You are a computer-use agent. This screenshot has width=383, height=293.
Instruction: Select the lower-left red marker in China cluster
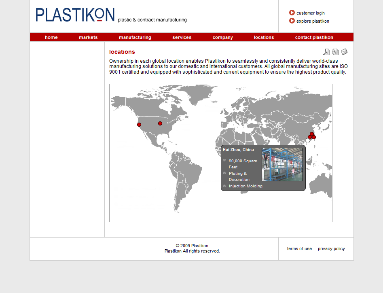point(310,137)
